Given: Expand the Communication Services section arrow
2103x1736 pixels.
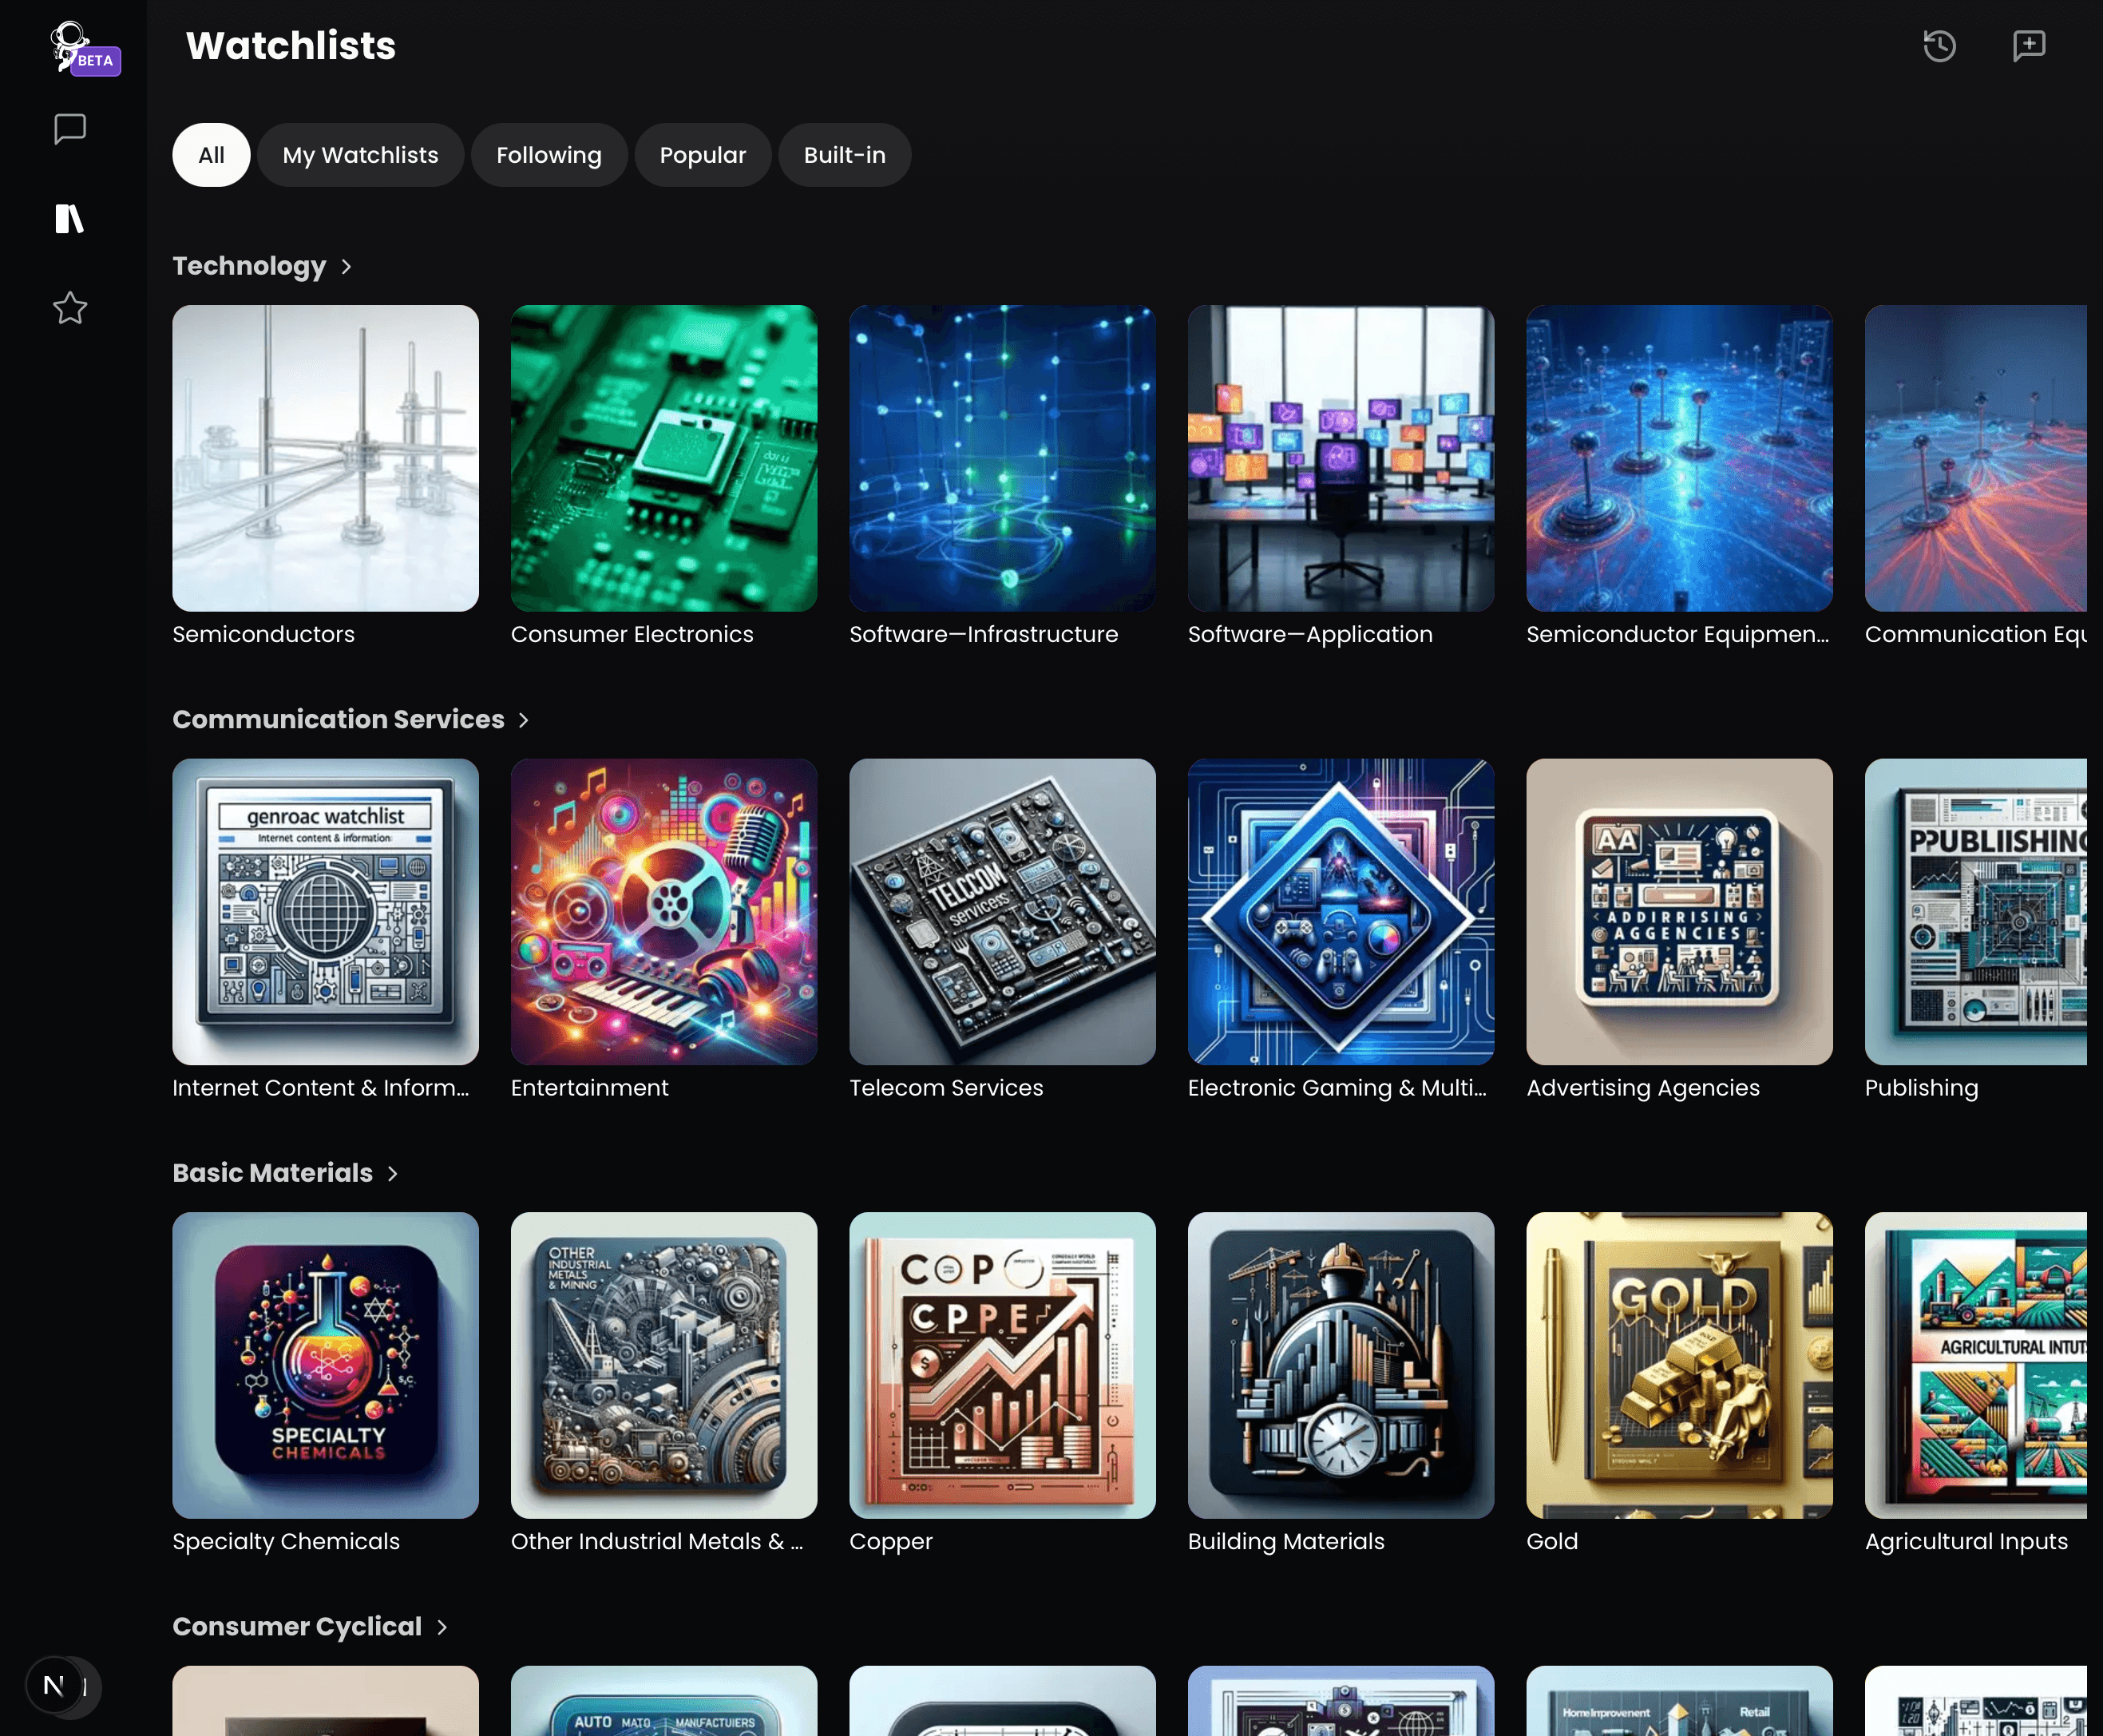Looking at the screenshot, I should coord(523,720).
